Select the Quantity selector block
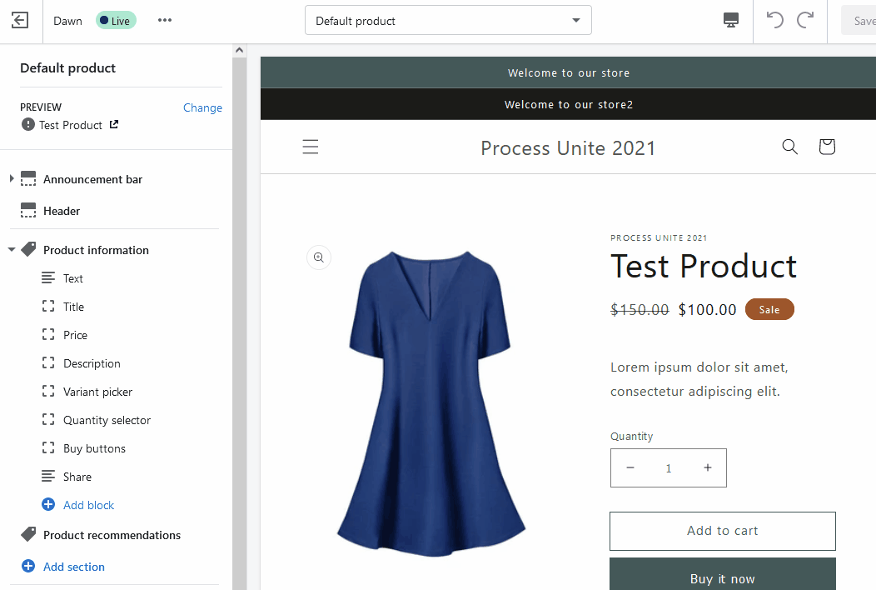The width and height of the screenshot is (876, 590). coord(107,420)
